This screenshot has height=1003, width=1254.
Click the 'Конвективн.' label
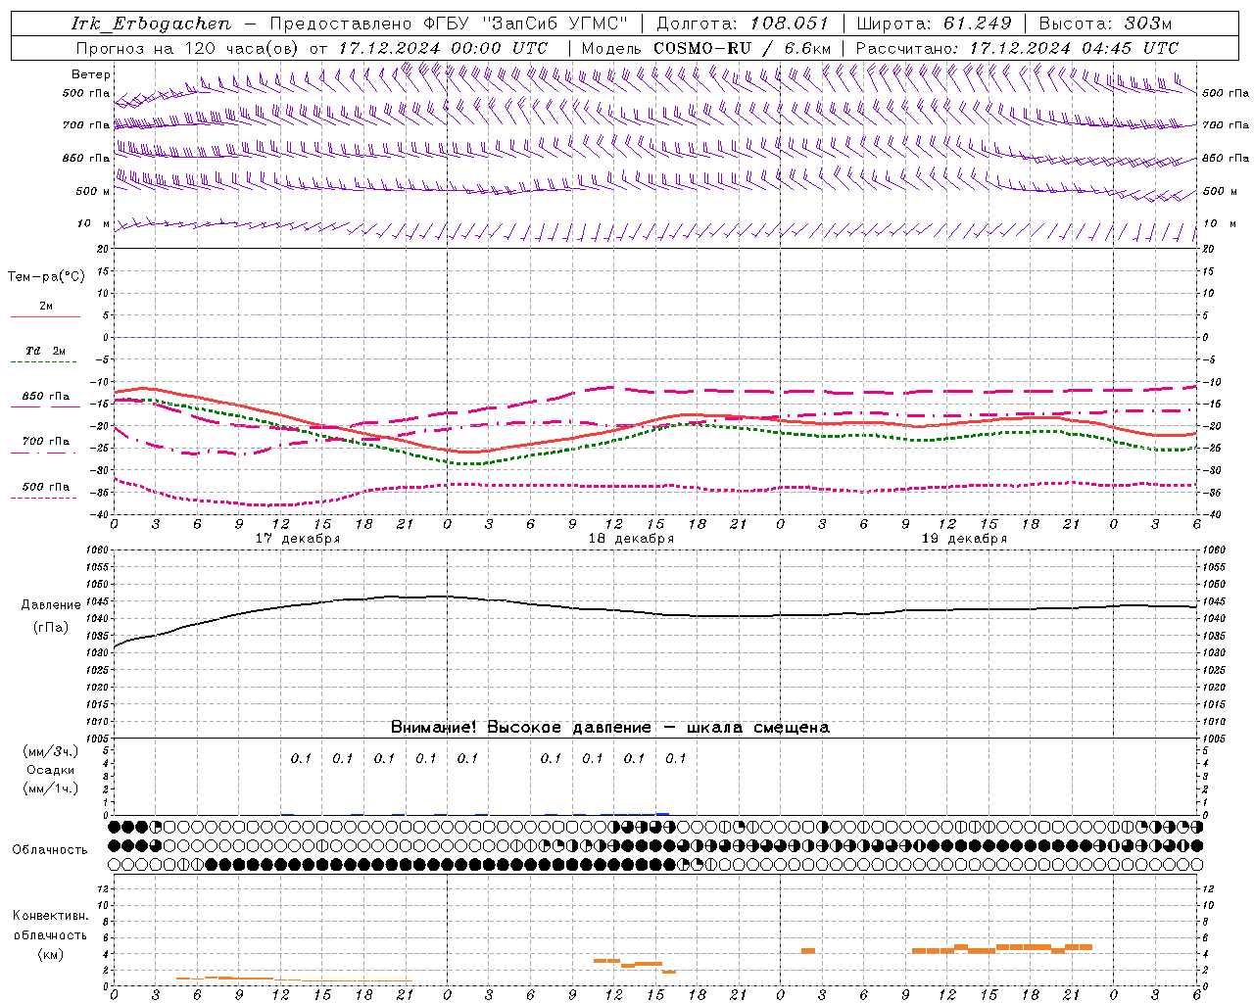coord(50,916)
